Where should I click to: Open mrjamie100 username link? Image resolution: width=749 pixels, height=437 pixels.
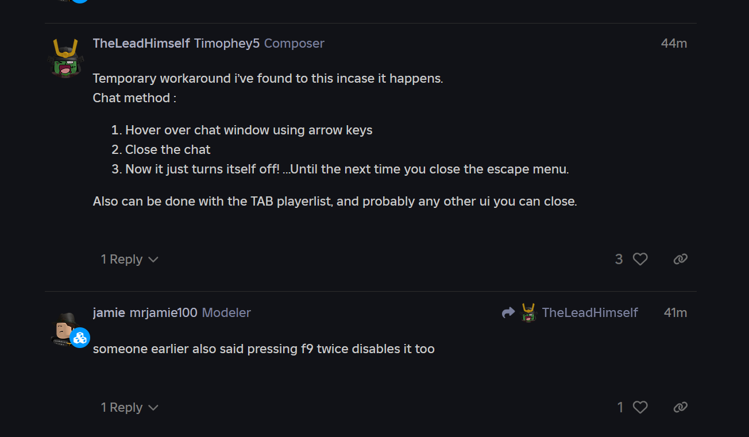pyautogui.click(x=164, y=313)
